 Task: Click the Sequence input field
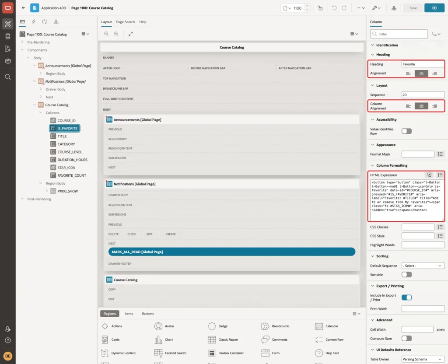423,95
